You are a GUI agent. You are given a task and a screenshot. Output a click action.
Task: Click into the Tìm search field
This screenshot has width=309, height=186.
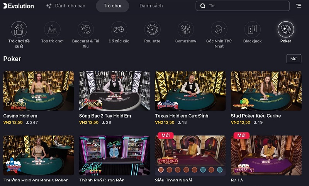click(x=243, y=6)
